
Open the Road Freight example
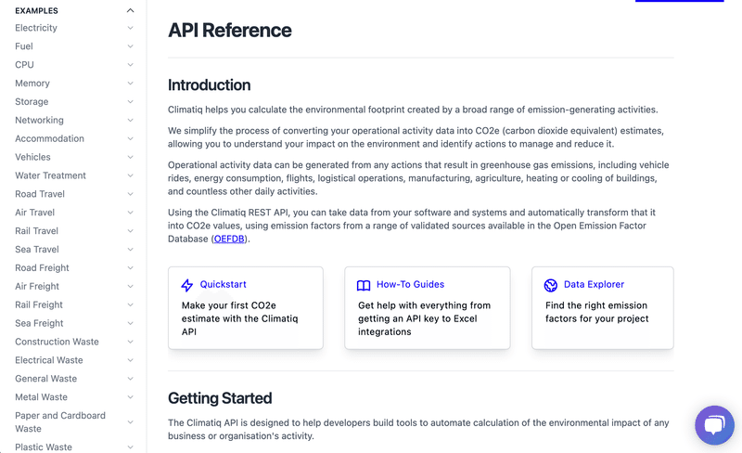click(x=42, y=268)
